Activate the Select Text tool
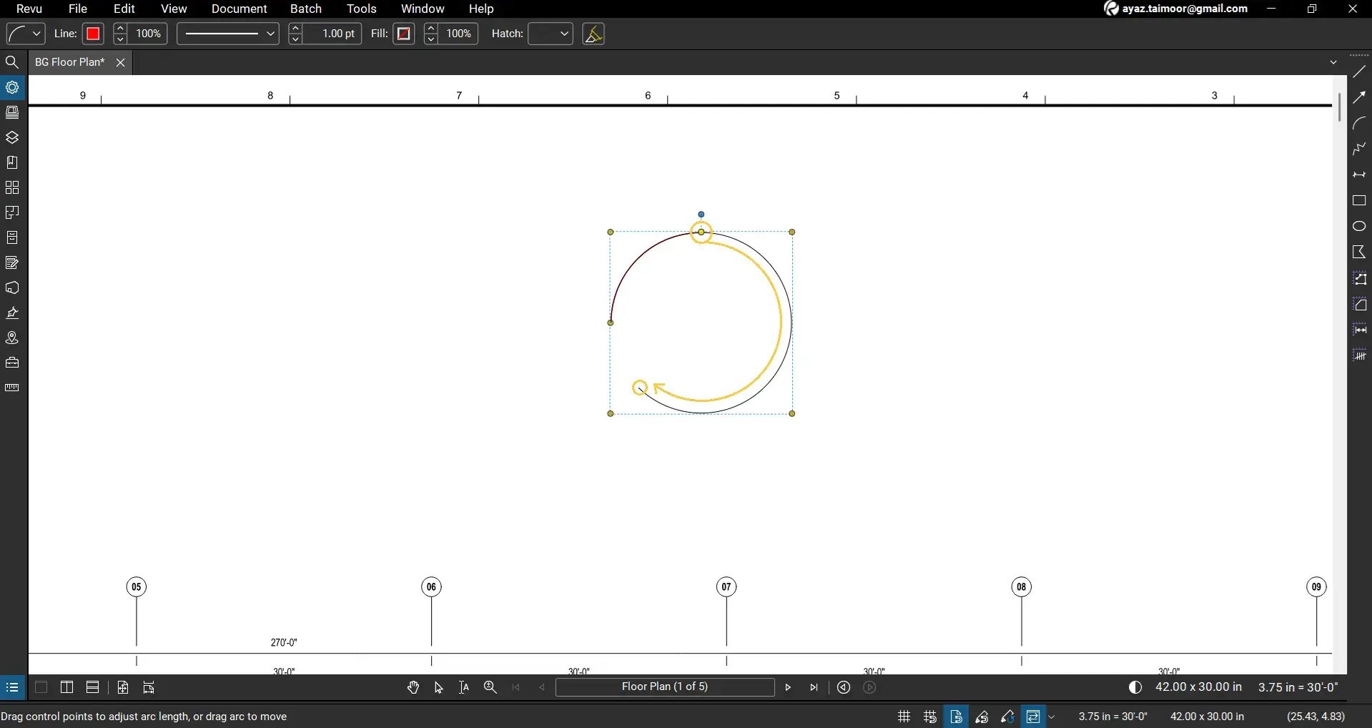1372x728 pixels. [464, 687]
